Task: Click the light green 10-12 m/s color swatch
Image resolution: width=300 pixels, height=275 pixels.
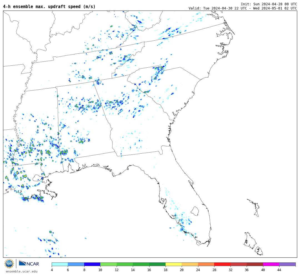Action: pyautogui.click(x=109, y=264)
